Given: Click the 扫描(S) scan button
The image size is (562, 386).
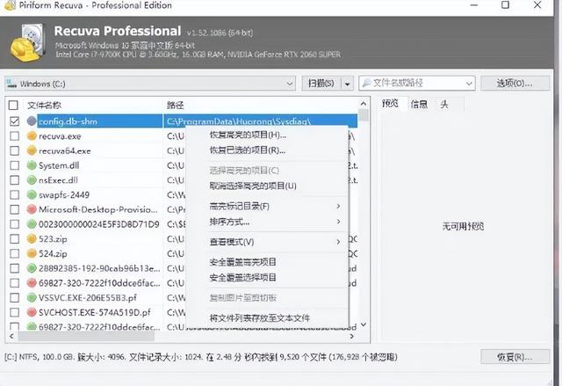Looking at the screenshot, I should click(x=321, y=84).
